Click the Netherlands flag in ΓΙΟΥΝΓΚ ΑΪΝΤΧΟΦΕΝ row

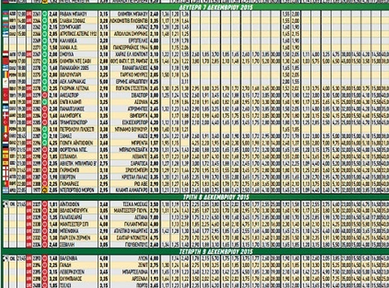click(5, 143)
